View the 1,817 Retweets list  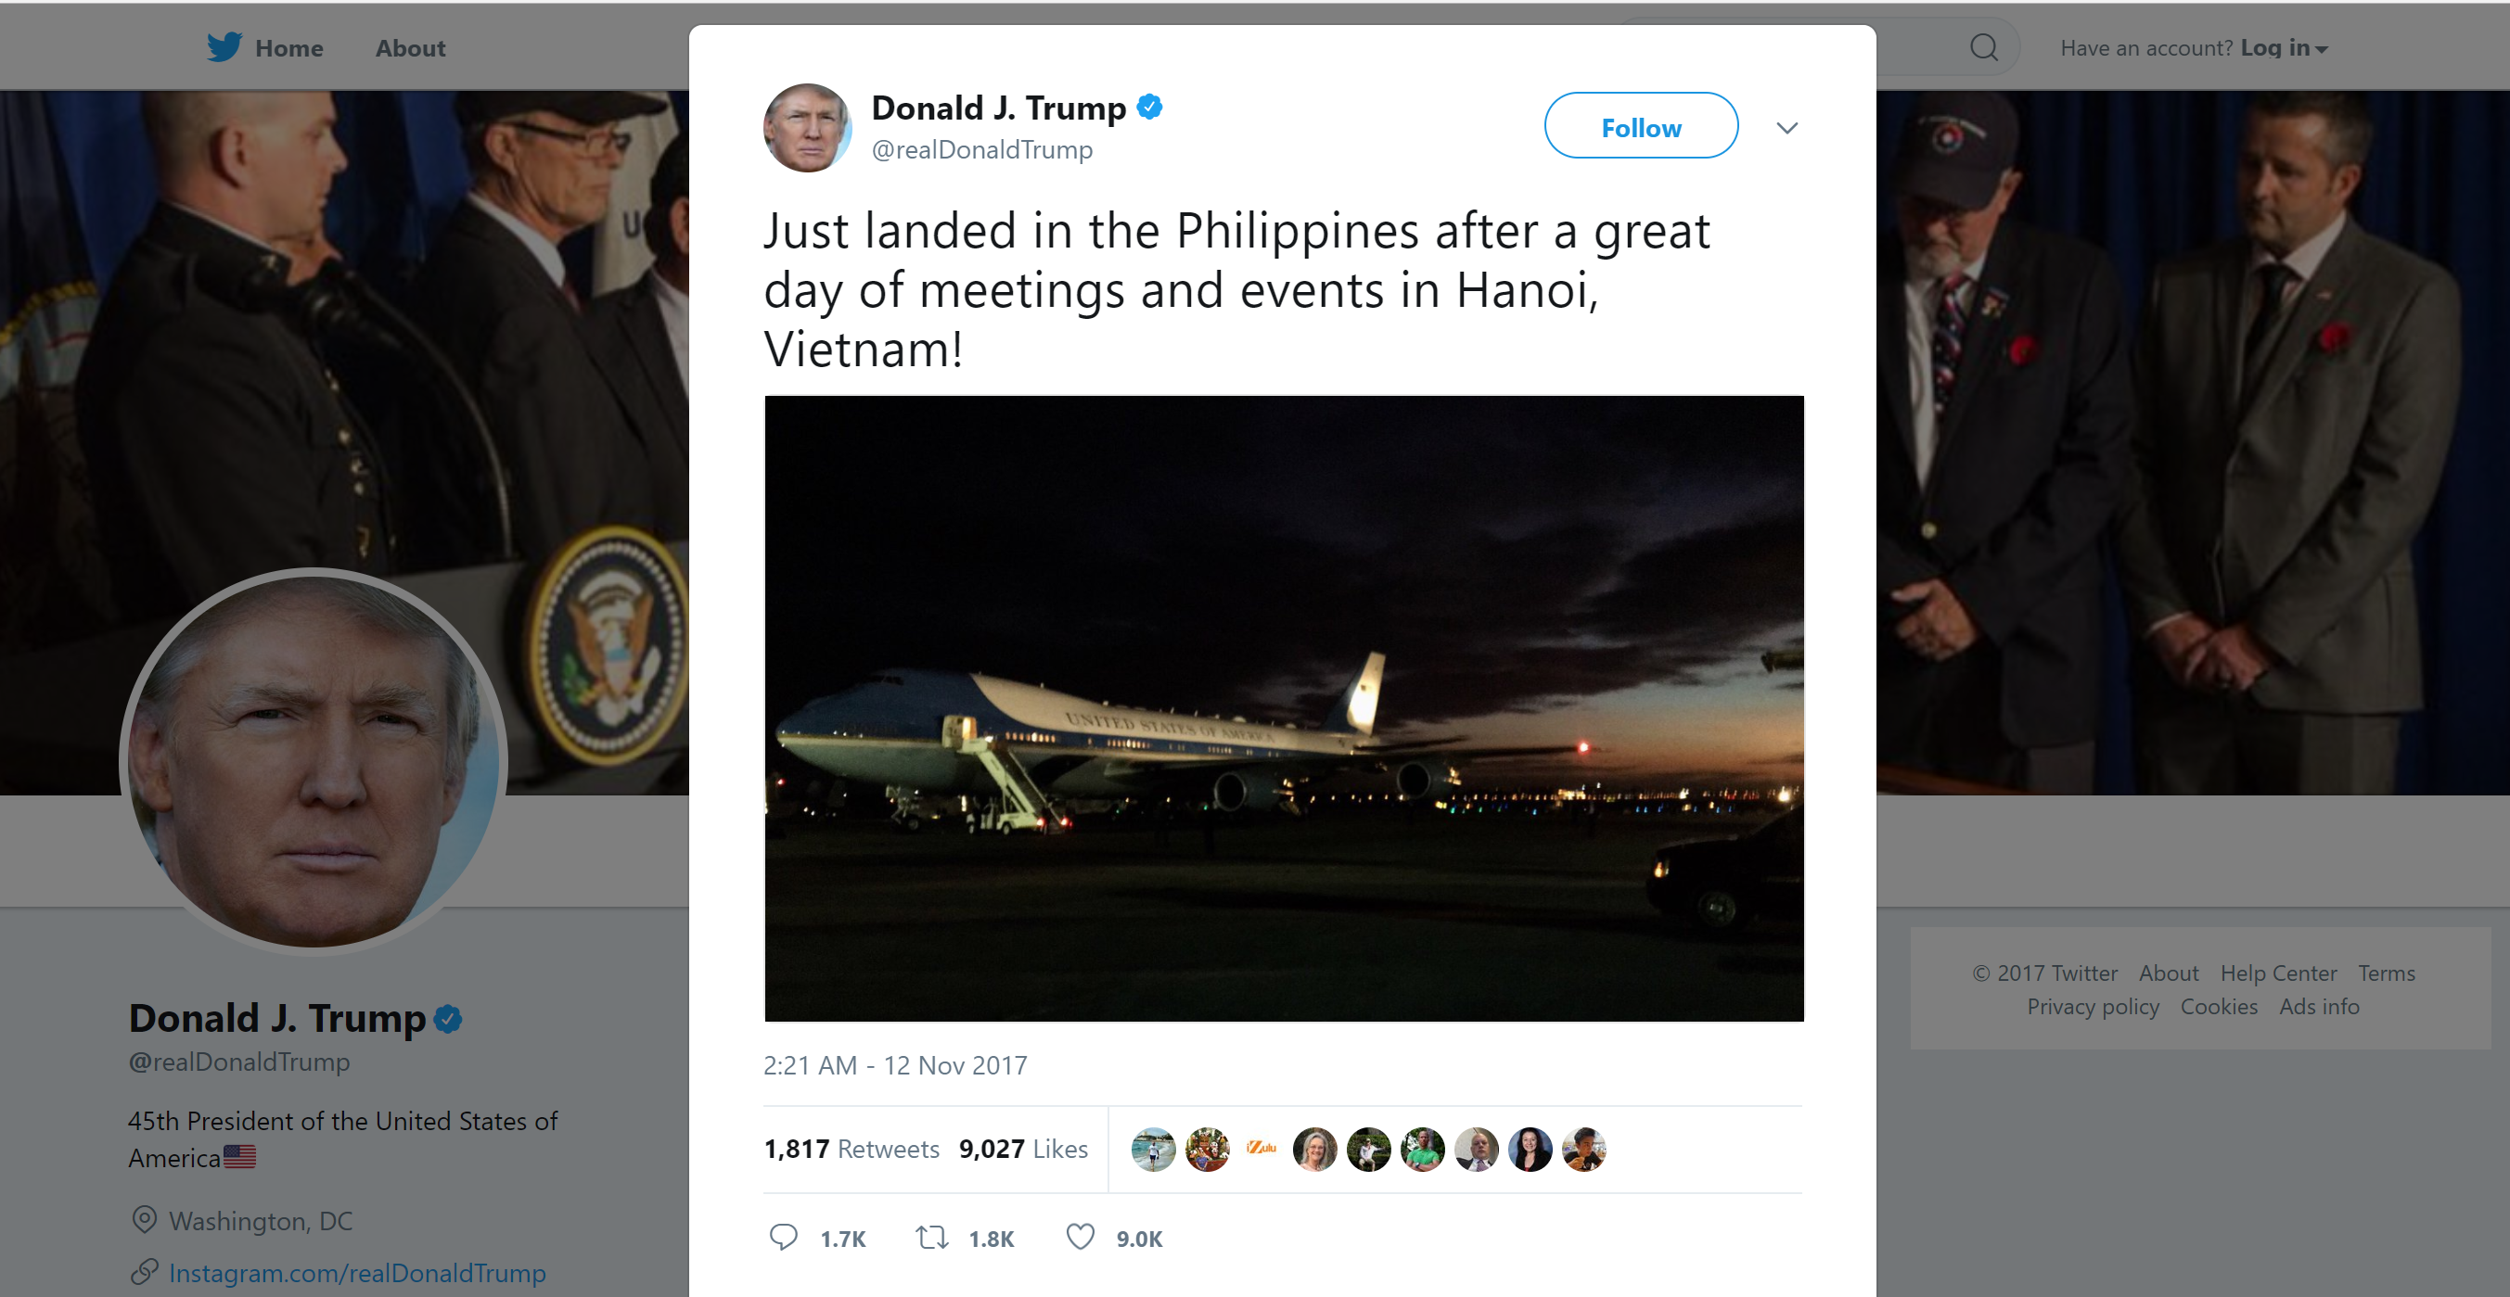pyautogui.click(x=851, y=1149)
